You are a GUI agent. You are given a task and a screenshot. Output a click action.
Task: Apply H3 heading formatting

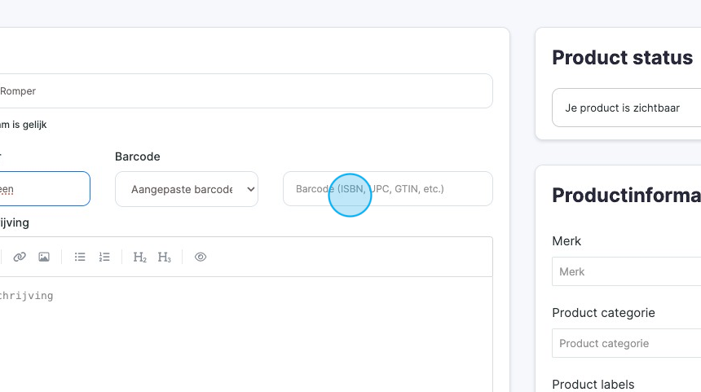[x=164, y=257]
